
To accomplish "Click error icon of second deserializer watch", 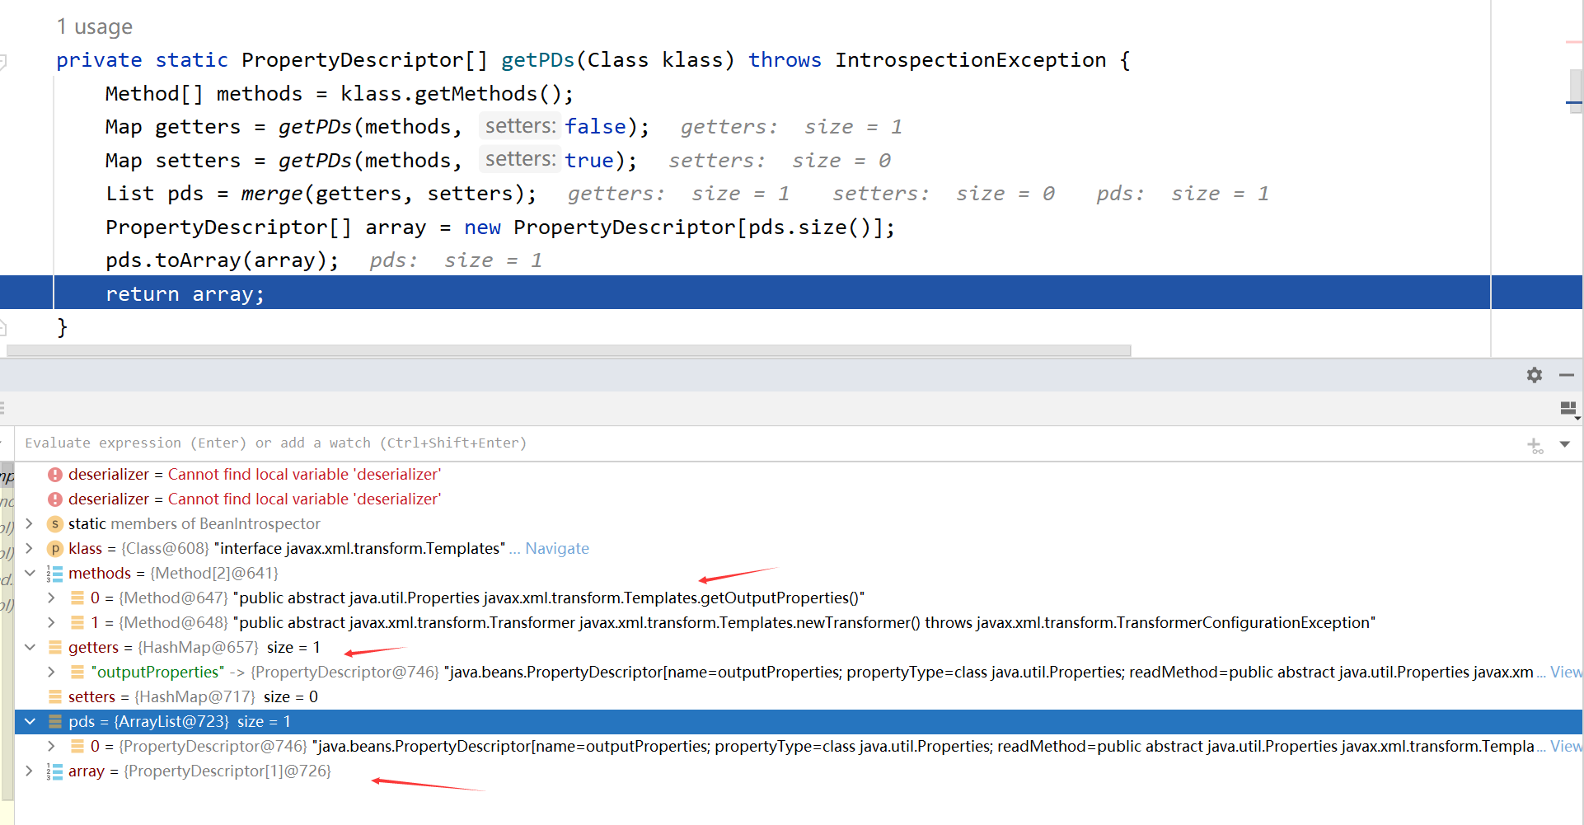I will (55, 499).
